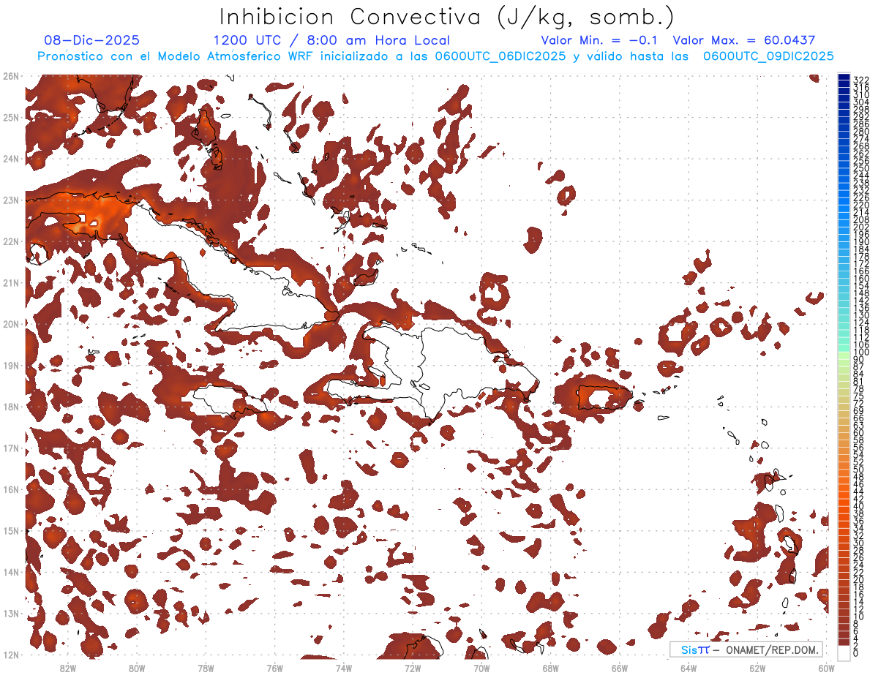Click the 20N latitude label

click(x=10, y=324)
